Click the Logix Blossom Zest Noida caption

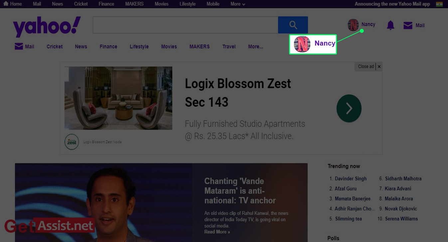point(102,142)
